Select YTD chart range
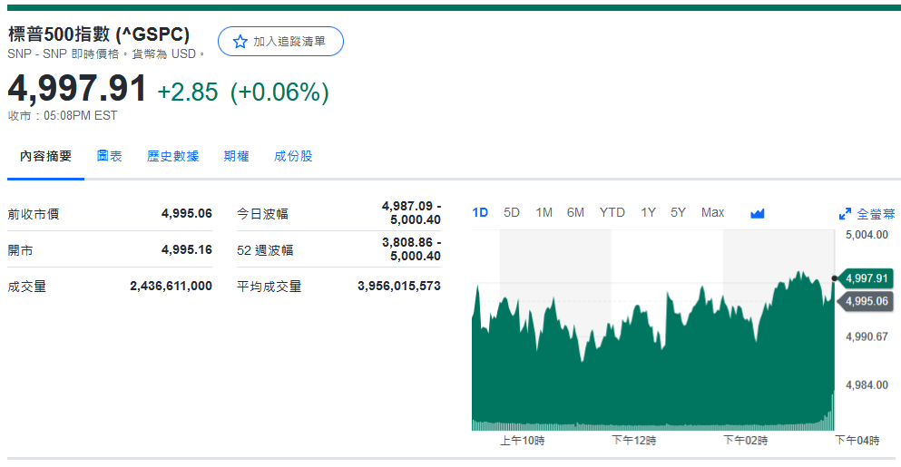This screenshot has width=901, height=467. pos(612,212)
